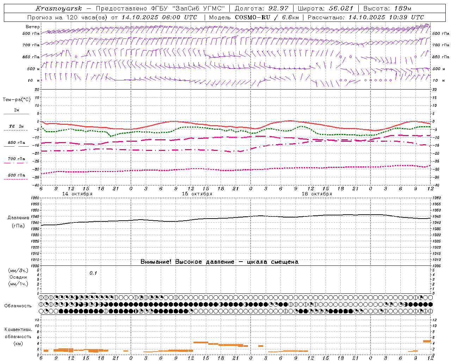The image size is (451, 361).
Task: Click the "COSMO-RU / 6.6км" model label
Action: [267, 17]
